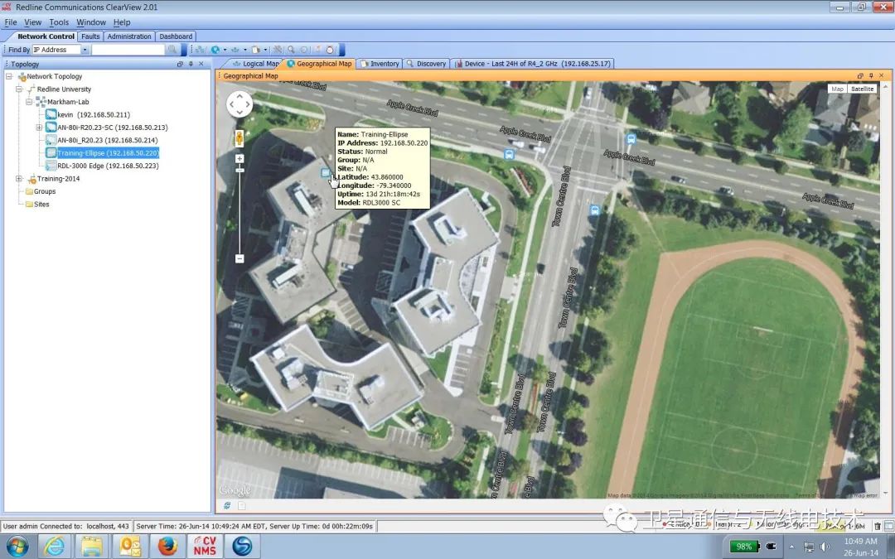Image resolution: width=895 pixels, height=559 pixels.
Task: Select the Geographical Map tab
Action: (320, 64)
